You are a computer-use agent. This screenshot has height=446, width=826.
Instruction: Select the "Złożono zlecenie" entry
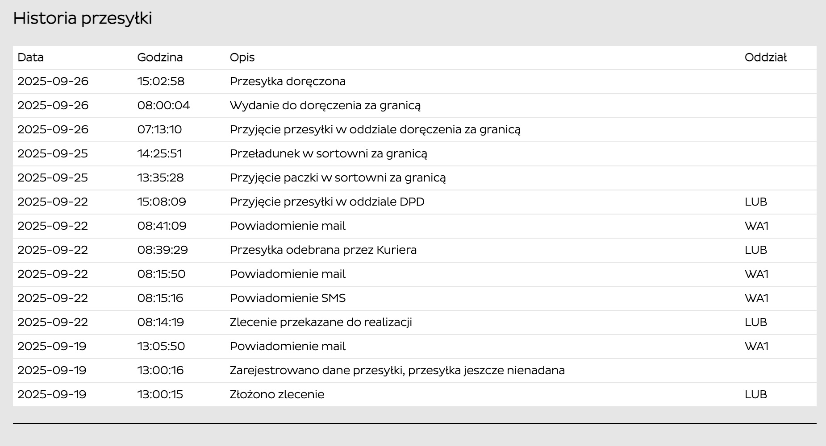click(277, 395)
